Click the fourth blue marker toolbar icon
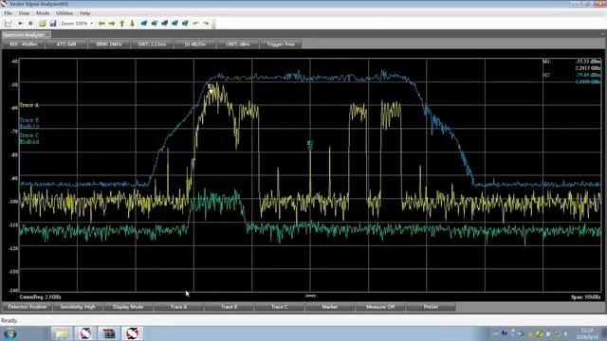This screenshot has height=341, width=607. (x=175, y=24)
